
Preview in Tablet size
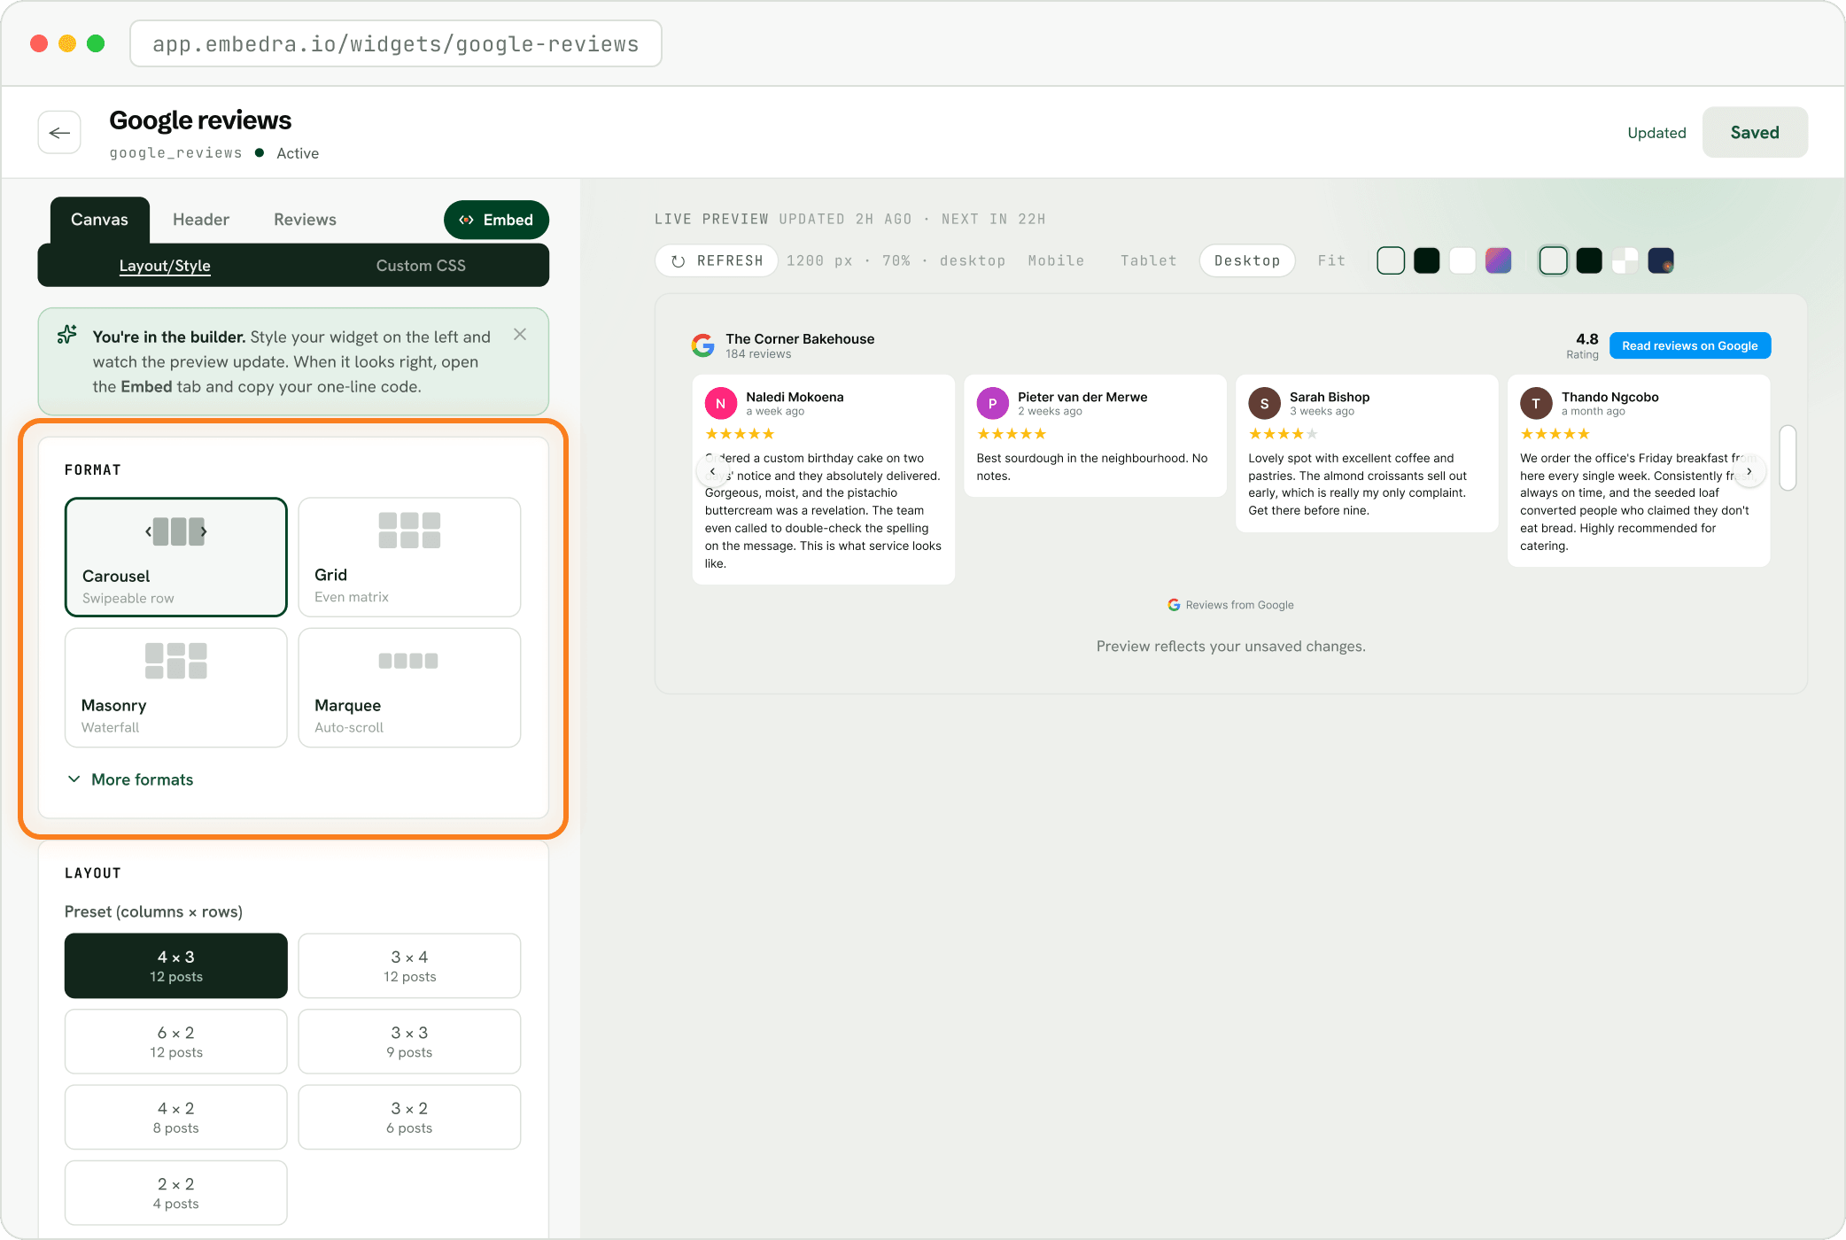click(x=1149, y=260)
